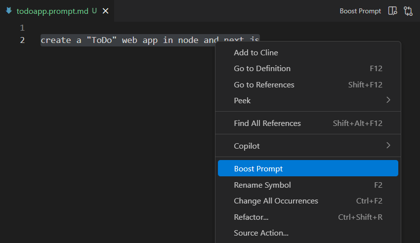Choose Change All Occurrences menu entry
The width and height of the screenshot is (420, 243).
coord(308,201)
